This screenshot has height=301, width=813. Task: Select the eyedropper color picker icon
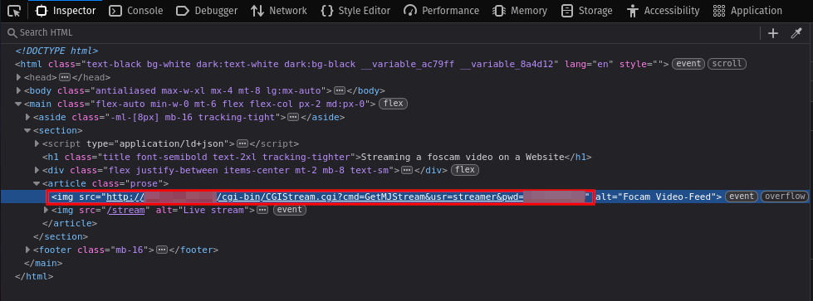click(x=796, y=33)
